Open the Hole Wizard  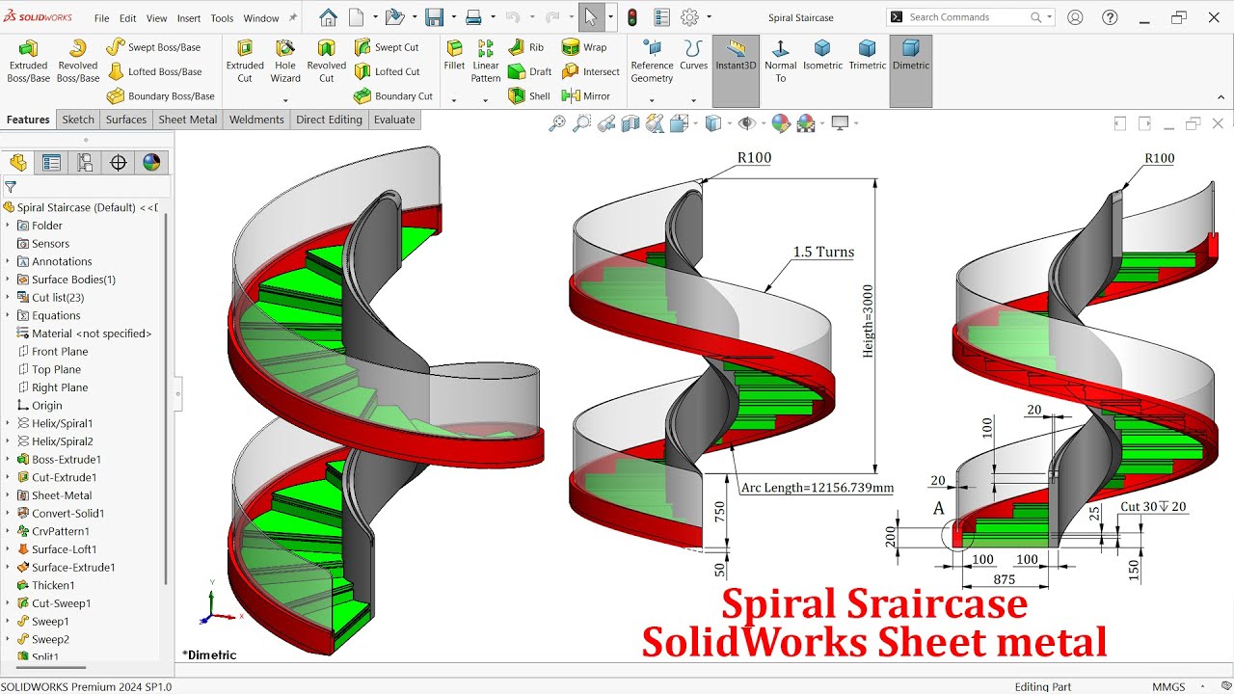(285, 61)
